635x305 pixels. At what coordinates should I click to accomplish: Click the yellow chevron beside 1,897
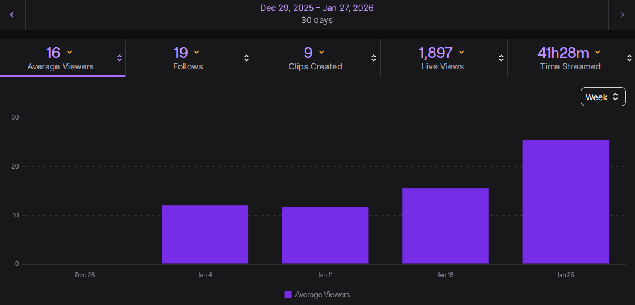click(x=461, y=53)
